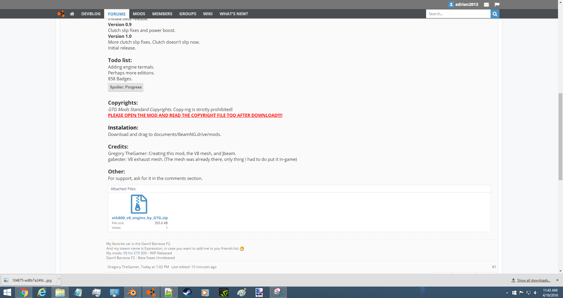Open Notepad++ from the taskbar
Image resolution: width=563 pixels, height=298 pixels.
(x=169, y=292)
